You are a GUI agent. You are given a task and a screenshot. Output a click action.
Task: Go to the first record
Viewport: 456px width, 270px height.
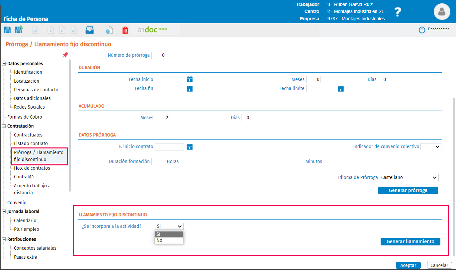pos(35,30)
